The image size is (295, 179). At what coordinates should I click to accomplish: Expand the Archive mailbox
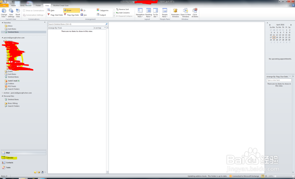(x=2, y=93)
